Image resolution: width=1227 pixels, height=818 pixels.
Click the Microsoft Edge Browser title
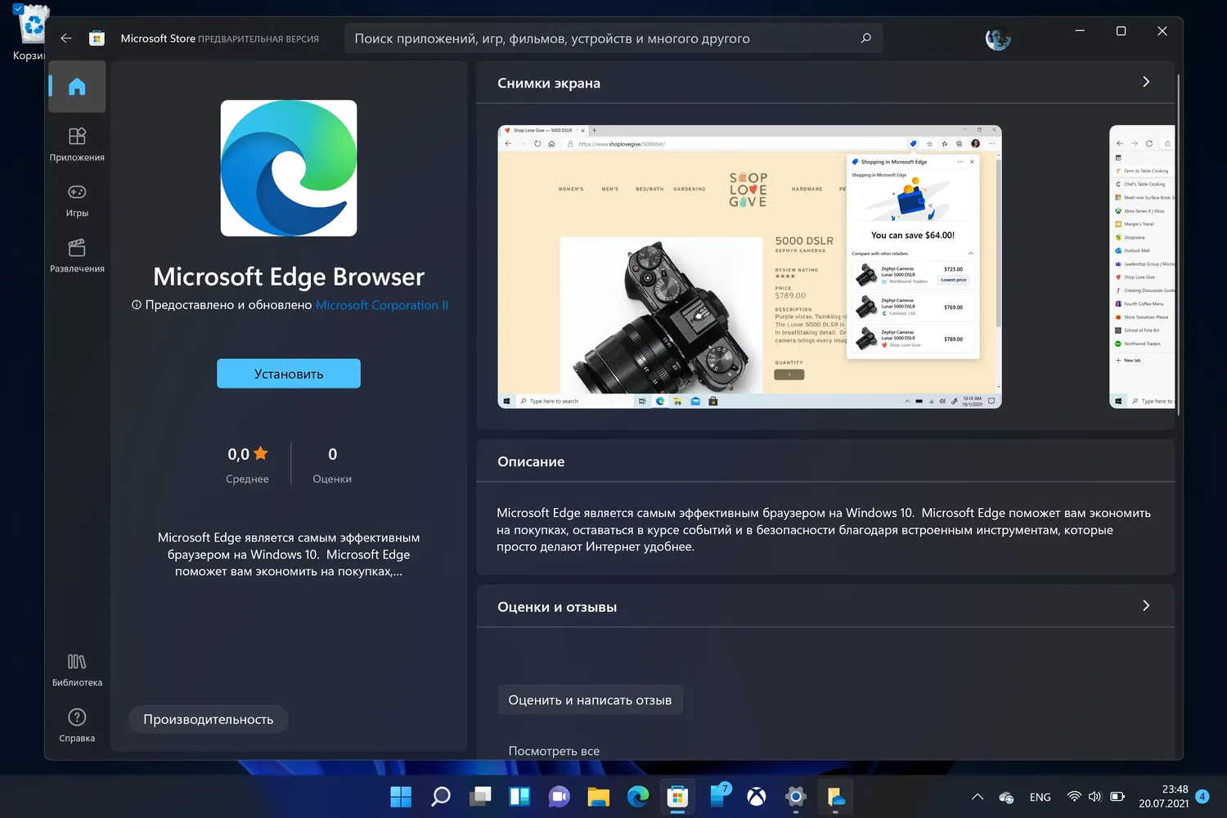[289, 277]
